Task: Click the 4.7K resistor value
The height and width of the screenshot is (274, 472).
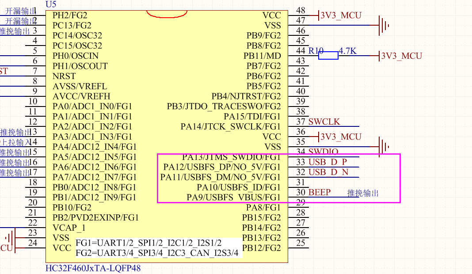Action: pos(348,51)
